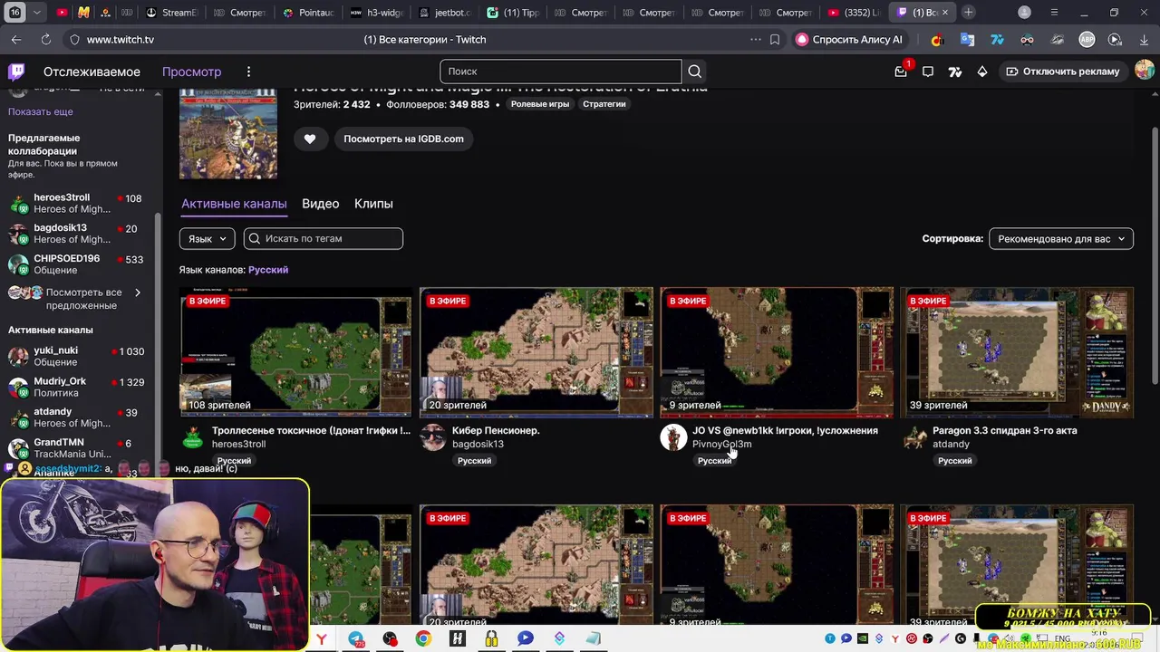Viewport: 1160px width, 652px height.
Task: Click the www.twitch.tv address bar
Action: [121, 40]
